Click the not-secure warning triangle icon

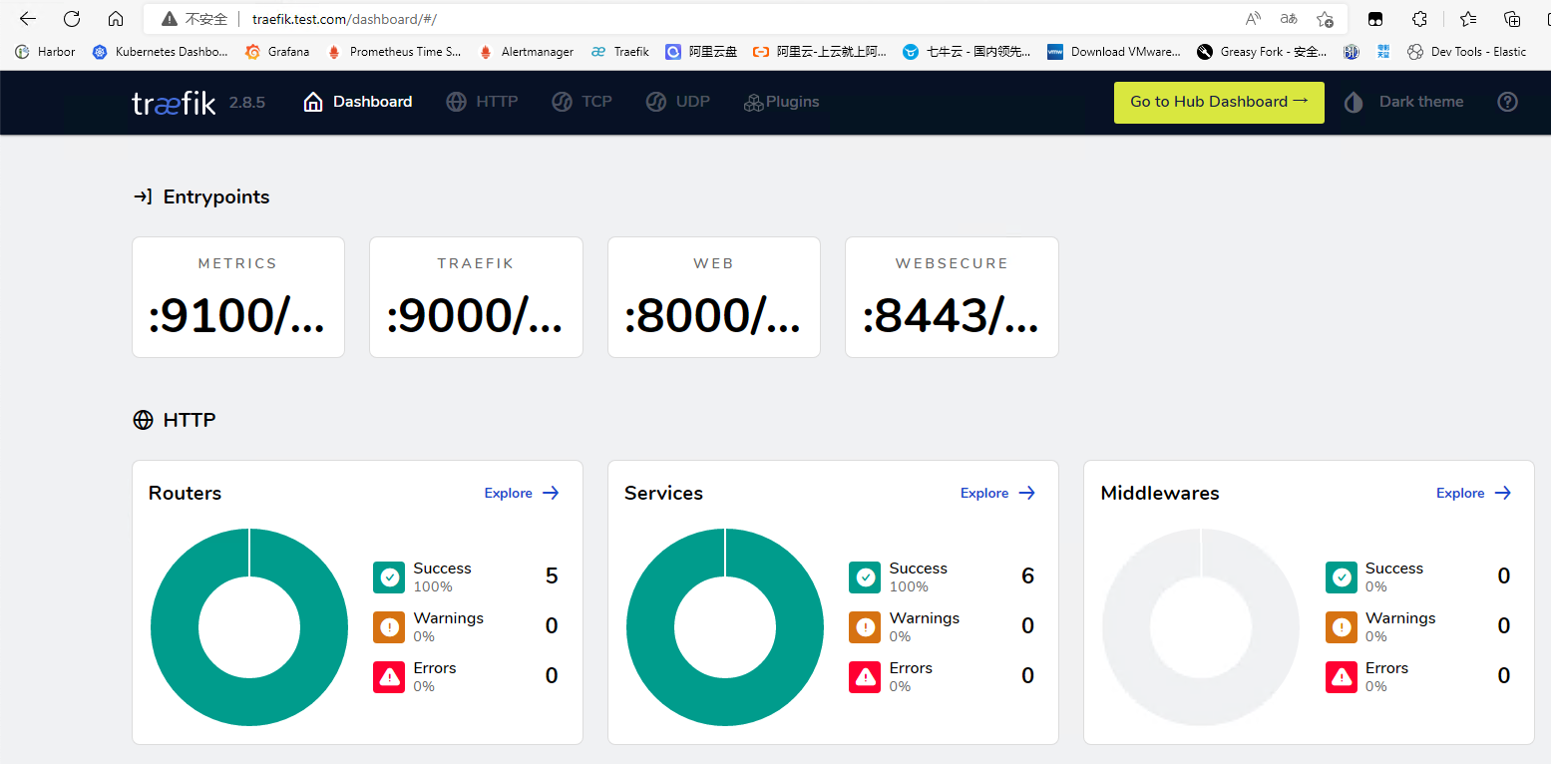click(169, 19)
